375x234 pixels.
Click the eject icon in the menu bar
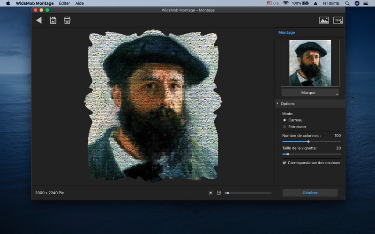click(315, 3)
